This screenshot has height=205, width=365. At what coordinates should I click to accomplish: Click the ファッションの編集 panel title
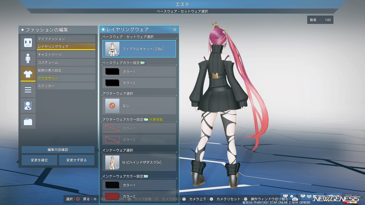click(47, 30)
